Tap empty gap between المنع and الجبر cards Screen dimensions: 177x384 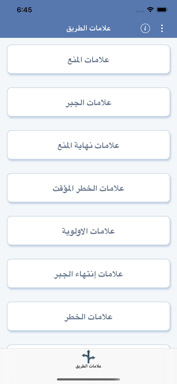(x=88, y=81)
